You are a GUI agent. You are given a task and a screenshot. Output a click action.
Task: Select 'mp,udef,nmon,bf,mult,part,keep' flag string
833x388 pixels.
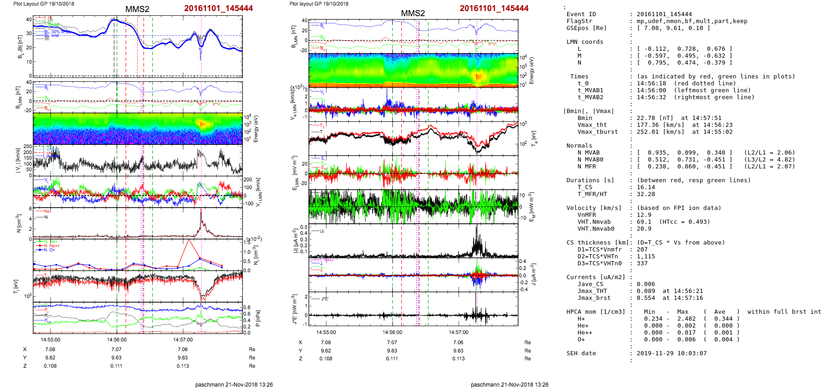(692, 21)
